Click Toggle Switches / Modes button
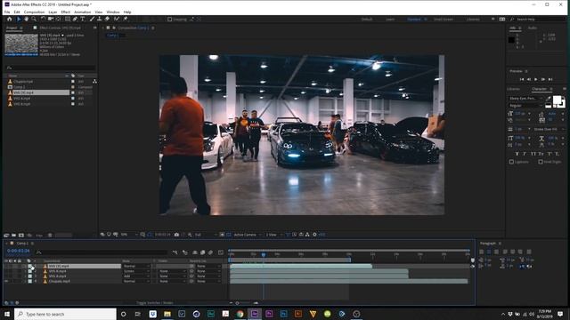The image size is (570, 320). 154,302
